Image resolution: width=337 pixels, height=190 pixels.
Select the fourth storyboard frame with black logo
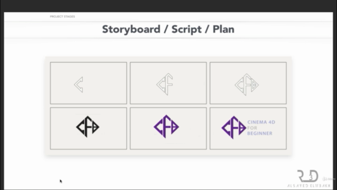coord(88,128)
